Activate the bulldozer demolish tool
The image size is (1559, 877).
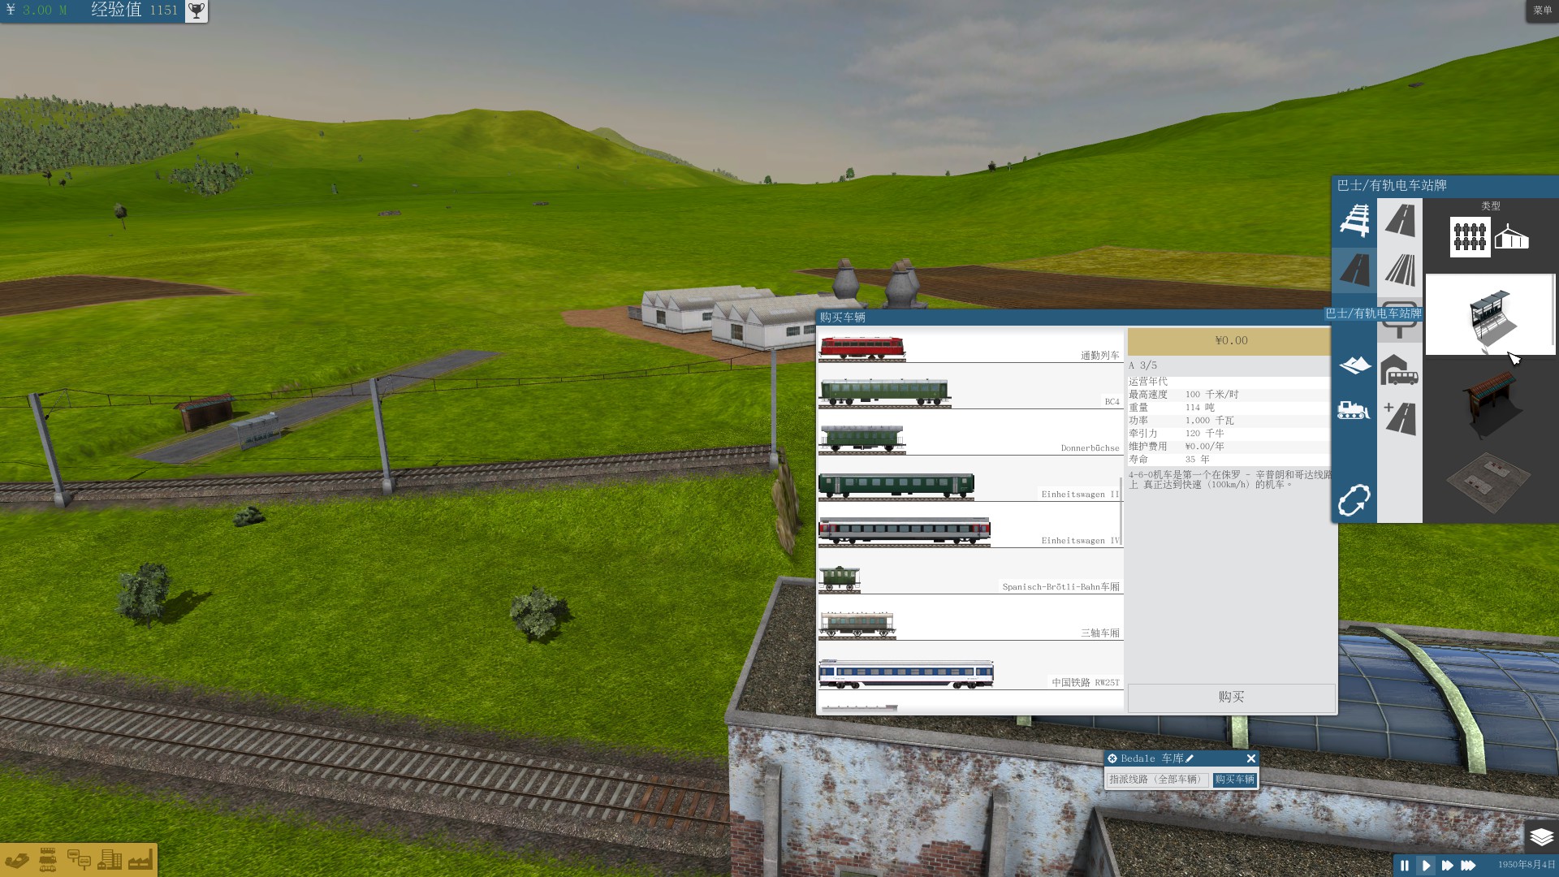click(1354, 410)
